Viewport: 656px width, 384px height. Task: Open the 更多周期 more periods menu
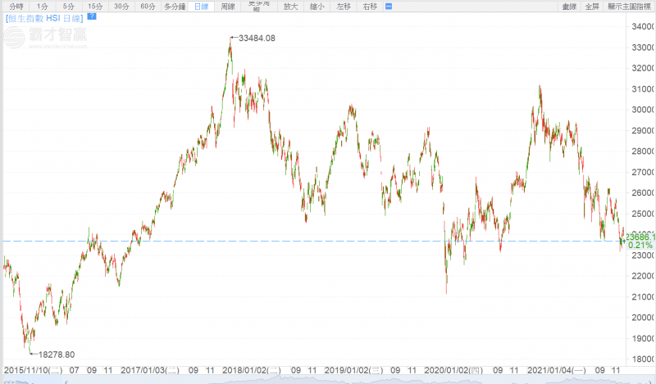(x=260, y=7)
